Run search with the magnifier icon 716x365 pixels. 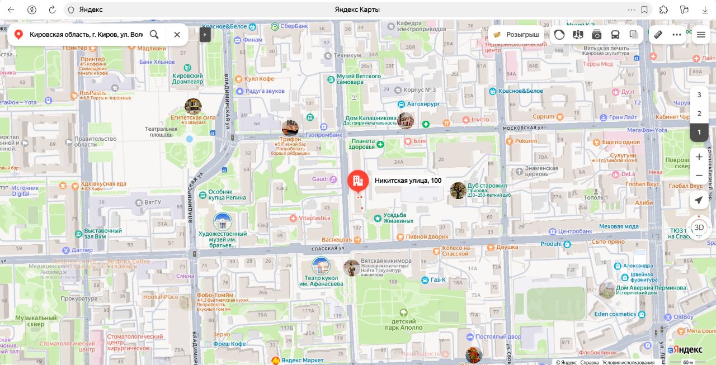tap(154, 35)
